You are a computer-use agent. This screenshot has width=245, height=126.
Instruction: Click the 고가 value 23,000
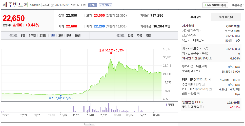click(x=99, y=16)
